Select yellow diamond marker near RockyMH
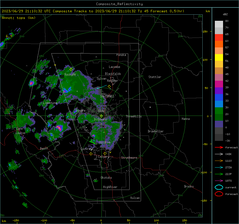 pyautogui.click(x=71, y=70)
